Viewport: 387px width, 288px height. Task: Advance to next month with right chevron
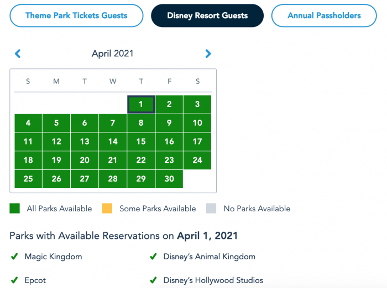[x=208, y=54]
